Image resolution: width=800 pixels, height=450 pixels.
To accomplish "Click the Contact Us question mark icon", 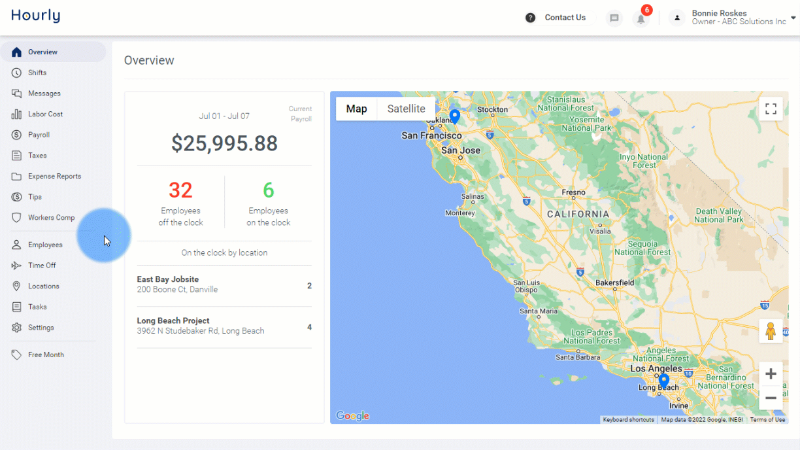I will point(531,18).
